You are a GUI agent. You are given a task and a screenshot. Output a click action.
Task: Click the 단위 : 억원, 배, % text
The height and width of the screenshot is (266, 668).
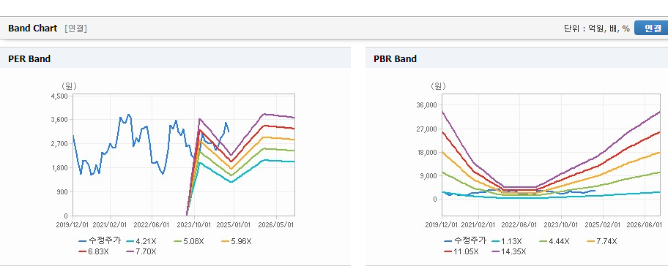(596, 28)
